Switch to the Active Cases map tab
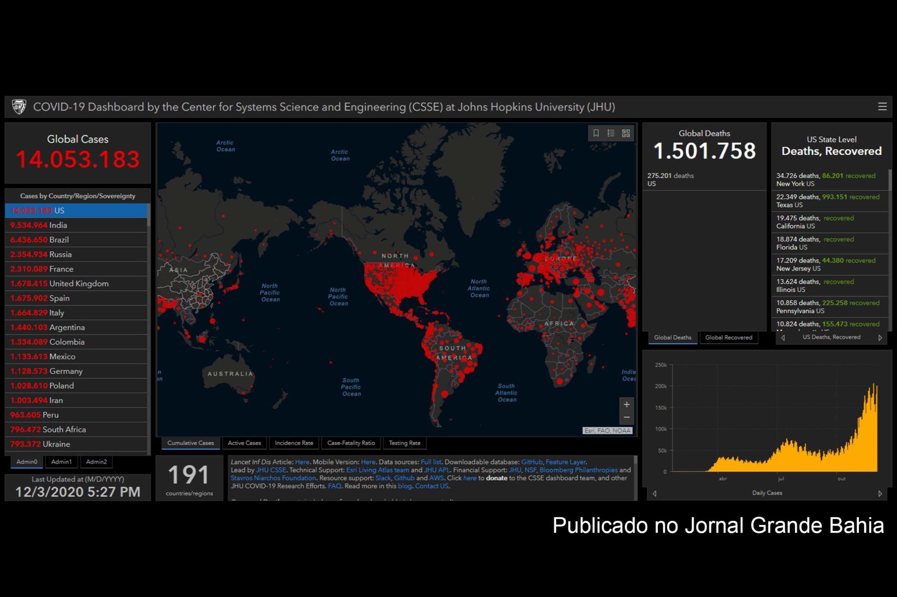Image resolution: width=897 pixels, height=597 pixels. pyautogui.click(x=244, y=443)
